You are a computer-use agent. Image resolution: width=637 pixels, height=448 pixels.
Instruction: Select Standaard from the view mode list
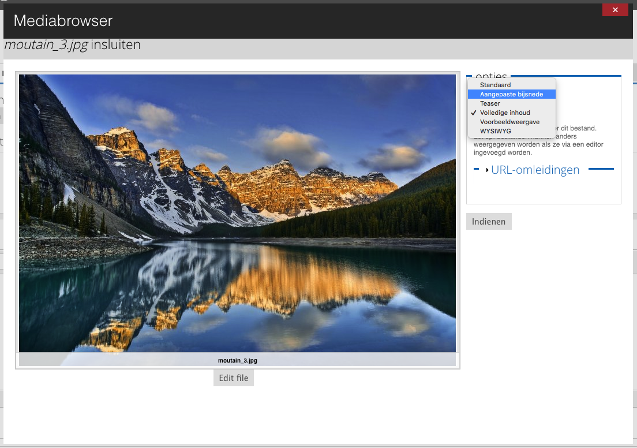coord(495,85)
